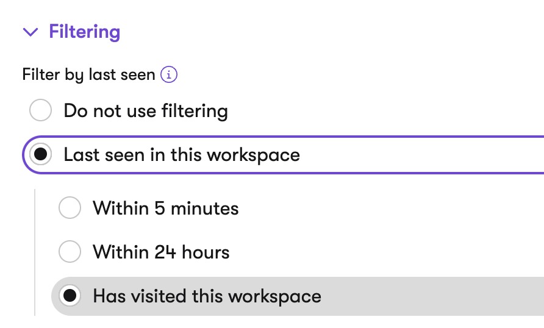Select the Has visited this workspace radio circle
Image resolution: width=544 pixels, height=328 pixels.
coord(70,296)
